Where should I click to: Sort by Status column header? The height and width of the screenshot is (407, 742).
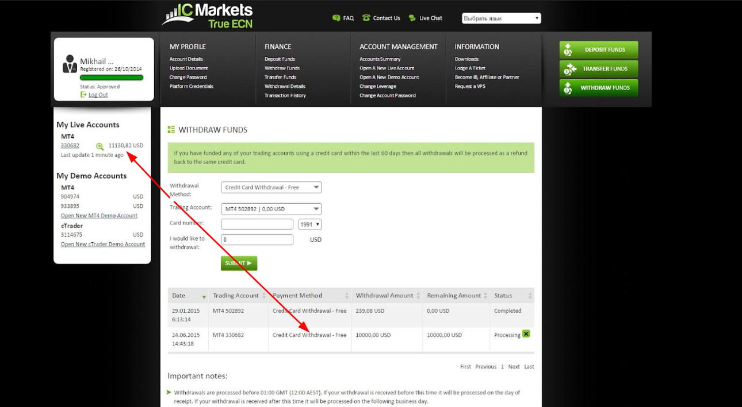512,296
